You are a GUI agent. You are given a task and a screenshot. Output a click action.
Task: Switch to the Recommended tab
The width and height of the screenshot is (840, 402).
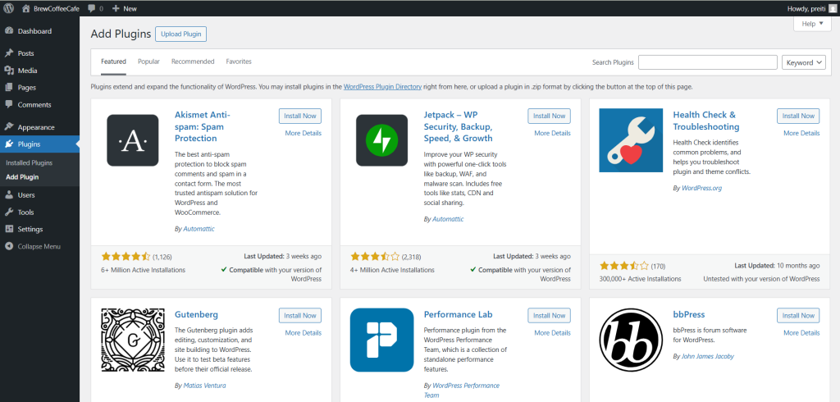[x=193, y=62]
